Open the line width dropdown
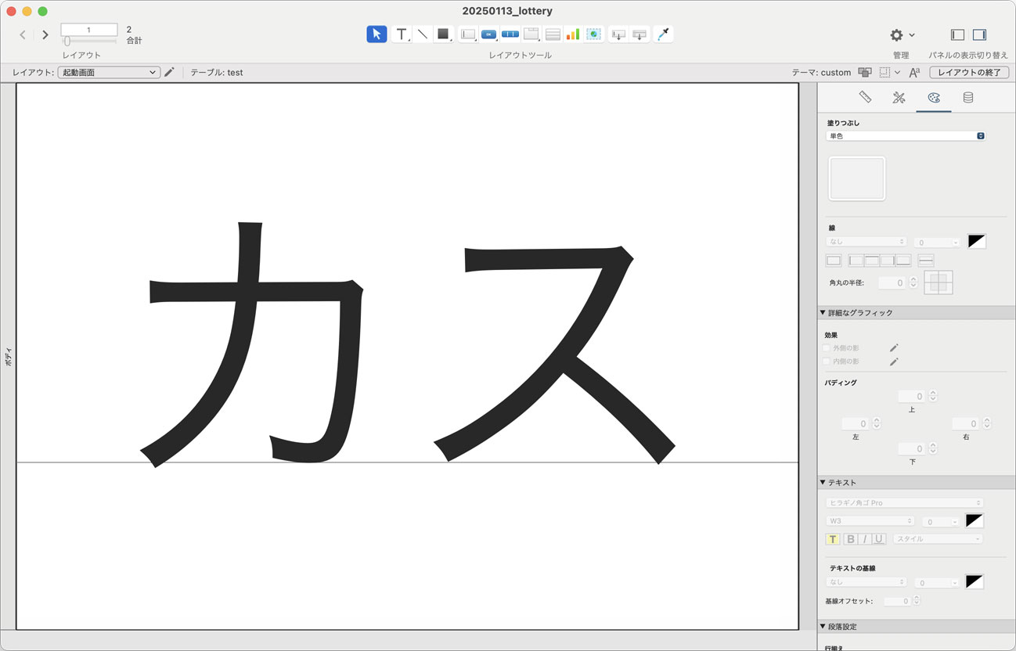The image size is (1016, 651). coord(938,243)
